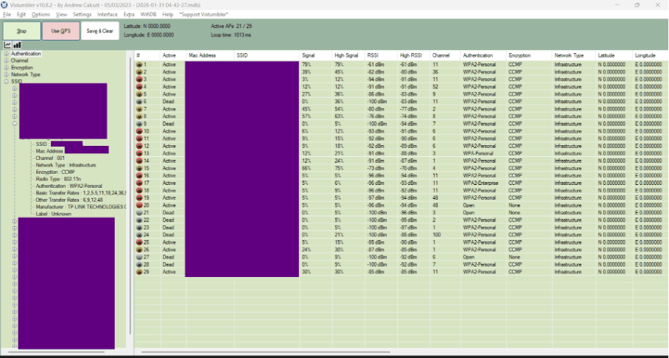Viewport: 669px width, 358px height.
Task: Click the open network icon in row 20
Action: click(x=139, y=206)
